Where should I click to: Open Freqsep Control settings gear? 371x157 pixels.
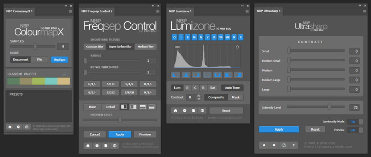pos(97,146)
